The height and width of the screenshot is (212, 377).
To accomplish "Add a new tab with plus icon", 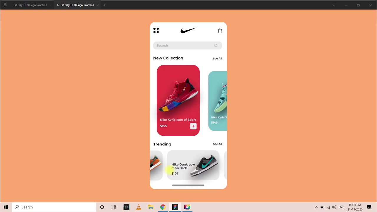I will click(104, 5).
